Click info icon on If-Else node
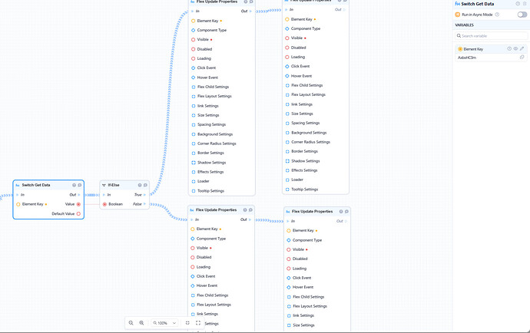Image resolution: width=530 pixels, height=333 pixels. [140, 185]
